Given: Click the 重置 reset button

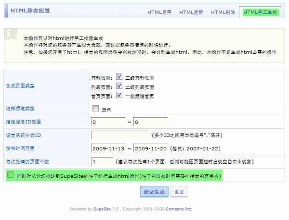Looking at the screenshot, I should (179, 192).
